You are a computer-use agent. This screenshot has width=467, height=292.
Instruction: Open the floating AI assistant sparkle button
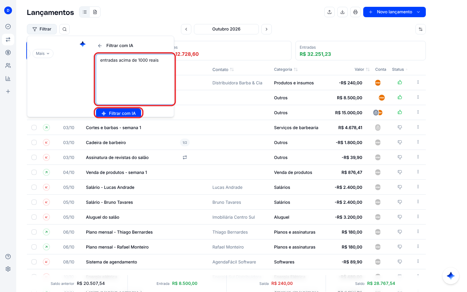point(451,276)
